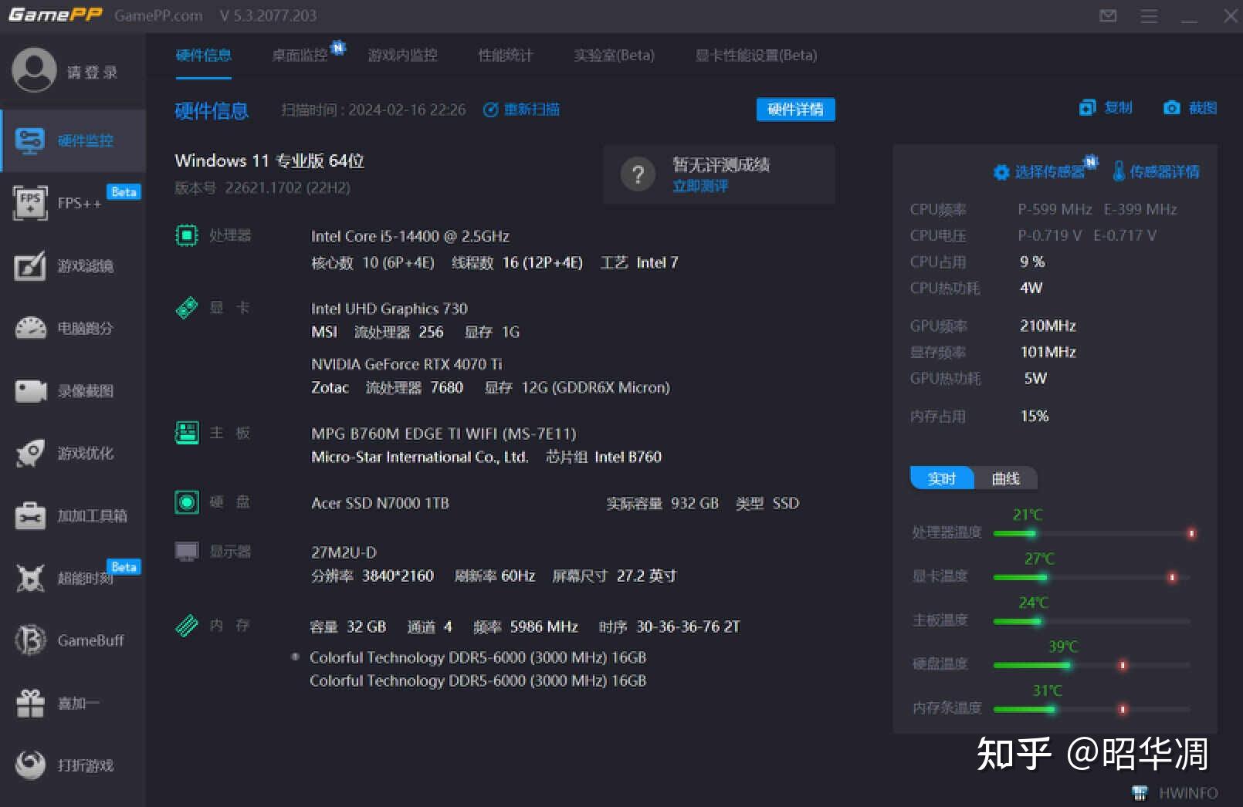Select the 曲线 curve toggle
The image size is (1243, 807).
pos(1006,478)
